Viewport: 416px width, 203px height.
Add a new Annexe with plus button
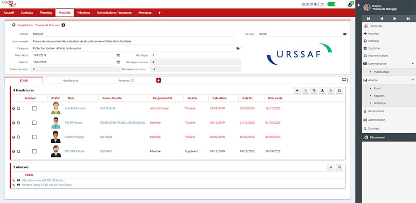coord(331,167)
